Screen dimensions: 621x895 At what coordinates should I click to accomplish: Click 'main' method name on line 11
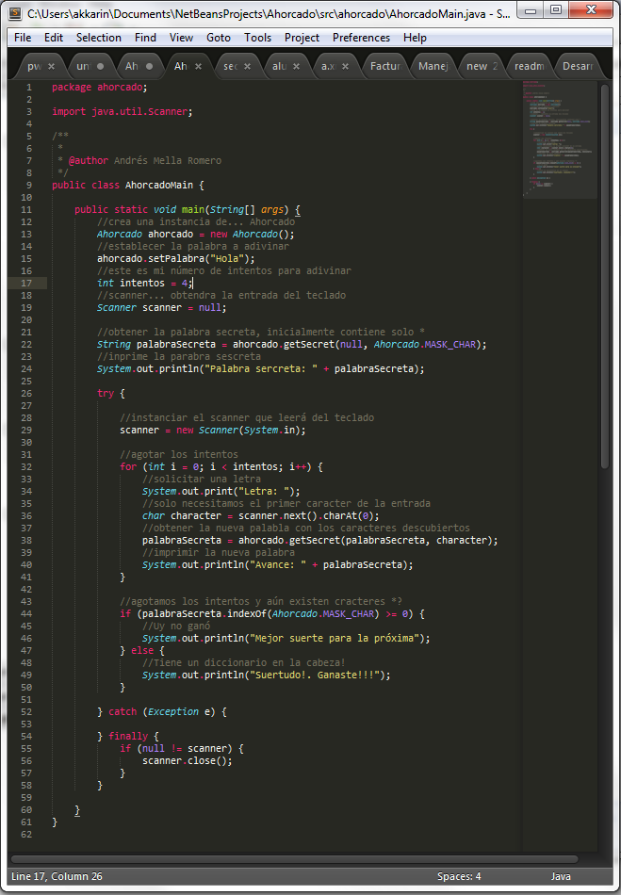[193, 209]
